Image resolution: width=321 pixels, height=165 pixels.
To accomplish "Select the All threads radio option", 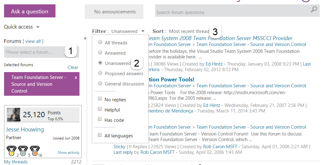I will point(100,42).
